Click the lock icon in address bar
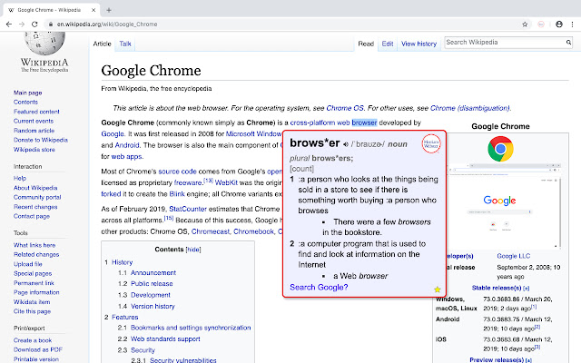The image size is (581, 363). (51, 25)
